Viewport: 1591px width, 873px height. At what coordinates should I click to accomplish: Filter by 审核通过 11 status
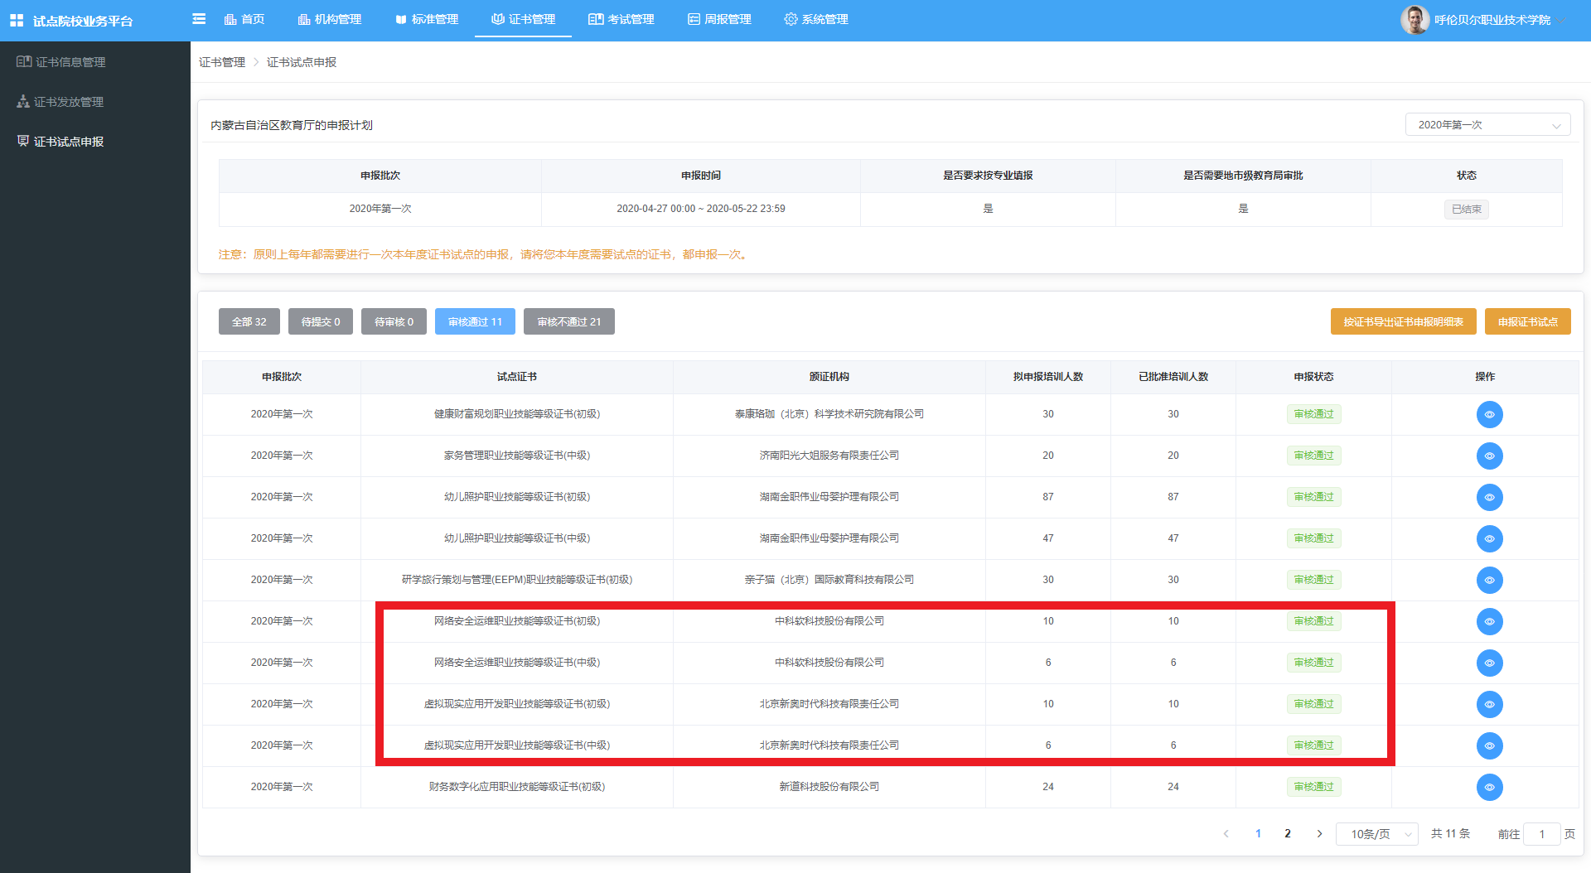click(x=475, y=321)
